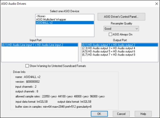Toggle Show Warning for Untested Soundcard Formats

point(27,66)
